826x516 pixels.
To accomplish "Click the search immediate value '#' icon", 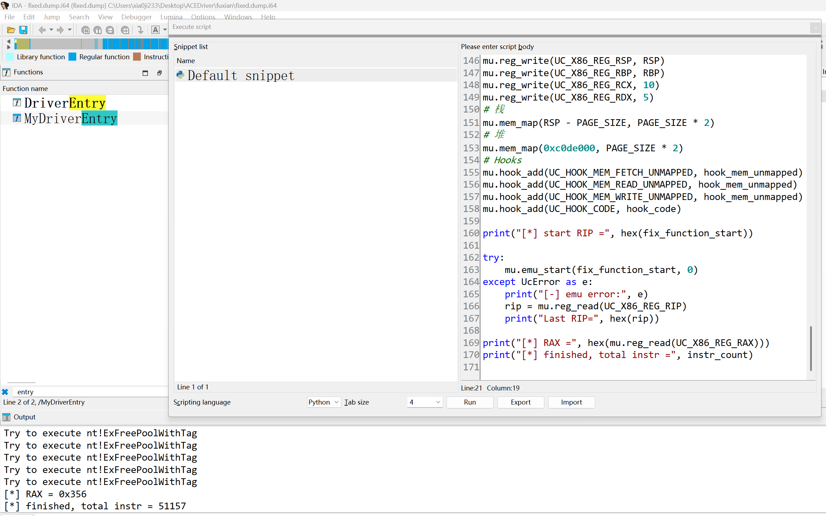I will point(85,30).
